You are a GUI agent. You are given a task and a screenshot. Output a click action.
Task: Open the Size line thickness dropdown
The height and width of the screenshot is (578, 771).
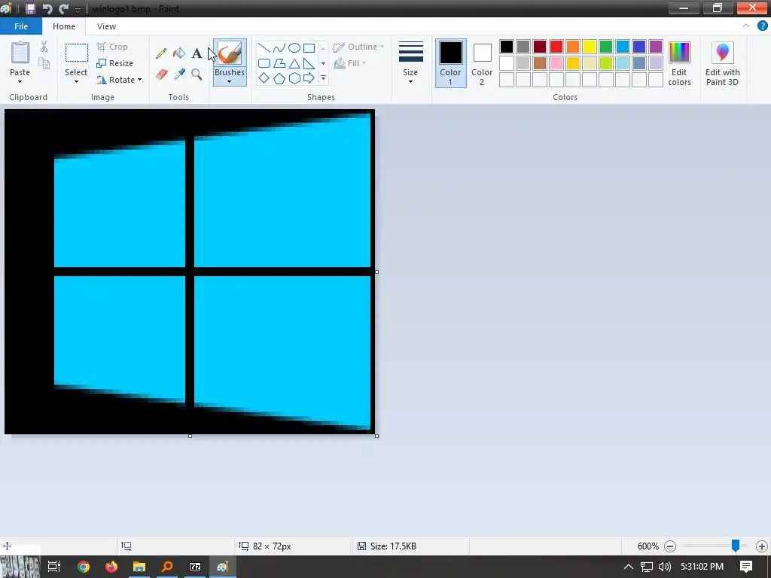(x=410, y=63)
